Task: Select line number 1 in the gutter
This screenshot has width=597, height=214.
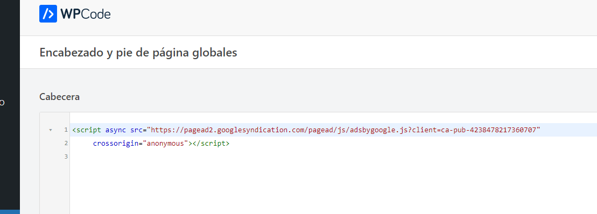Action: coord(66,130)
